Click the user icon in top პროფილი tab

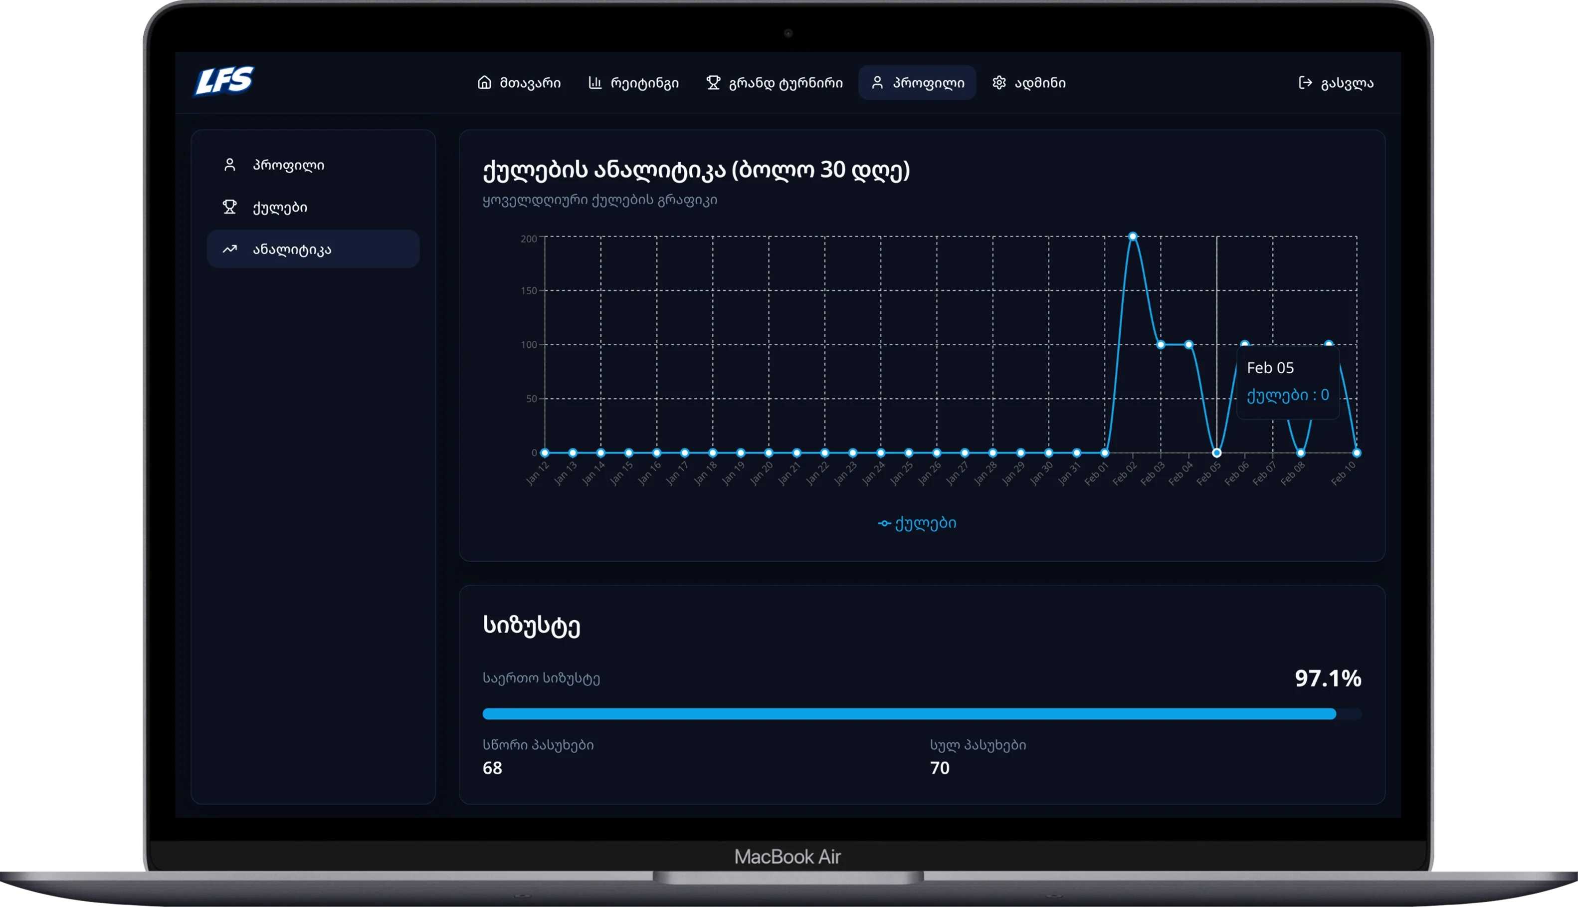(x=877, y=83)
